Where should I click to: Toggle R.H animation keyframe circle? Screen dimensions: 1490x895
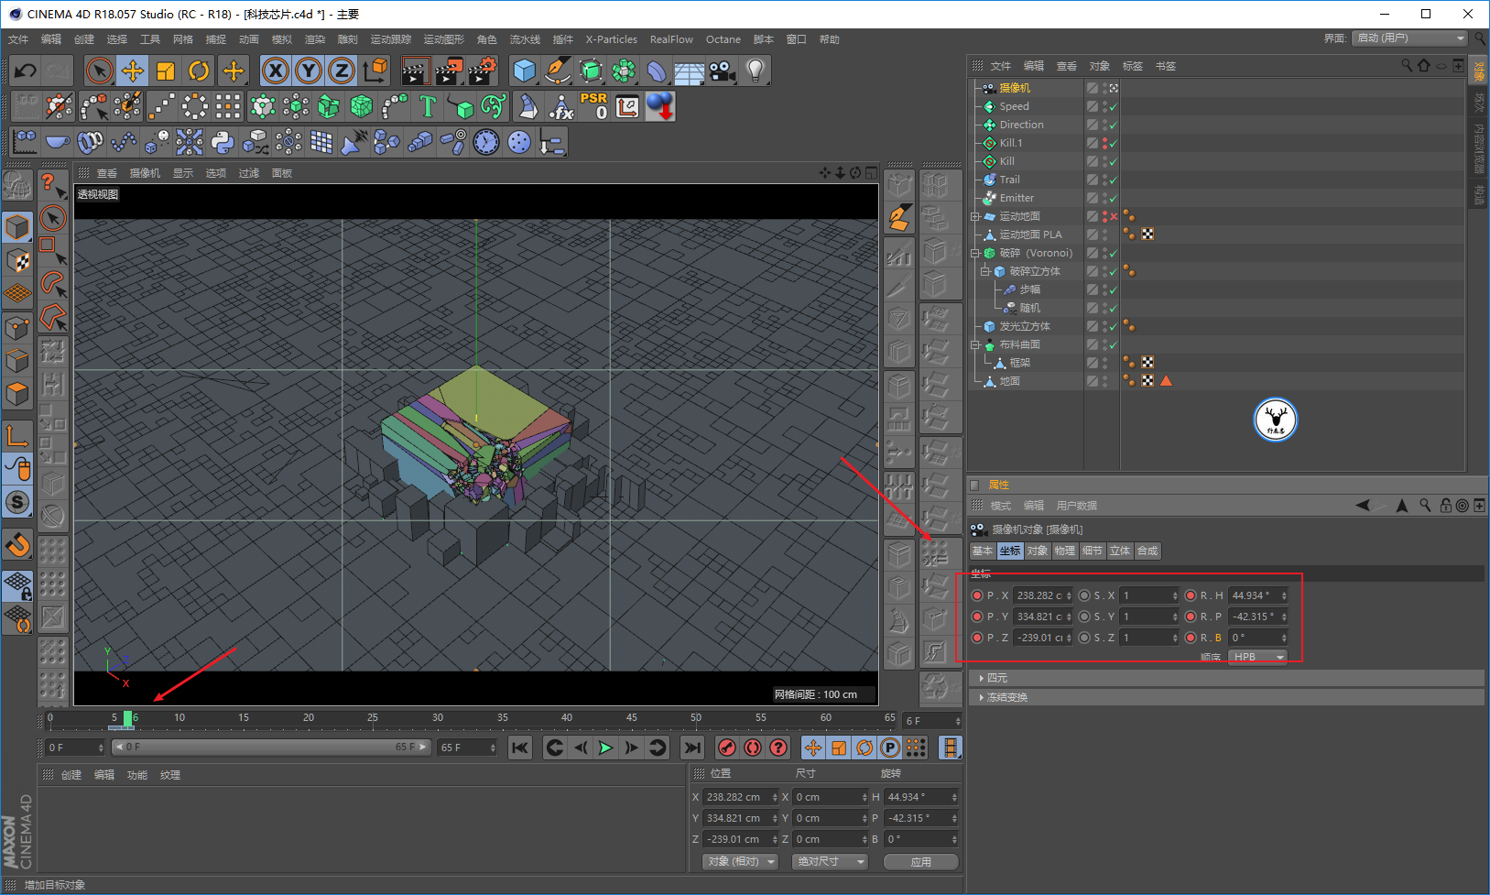coord(1191,595)
